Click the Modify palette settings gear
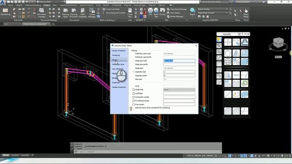This screenshot has width=292, height=164. (x=239, y=34)
